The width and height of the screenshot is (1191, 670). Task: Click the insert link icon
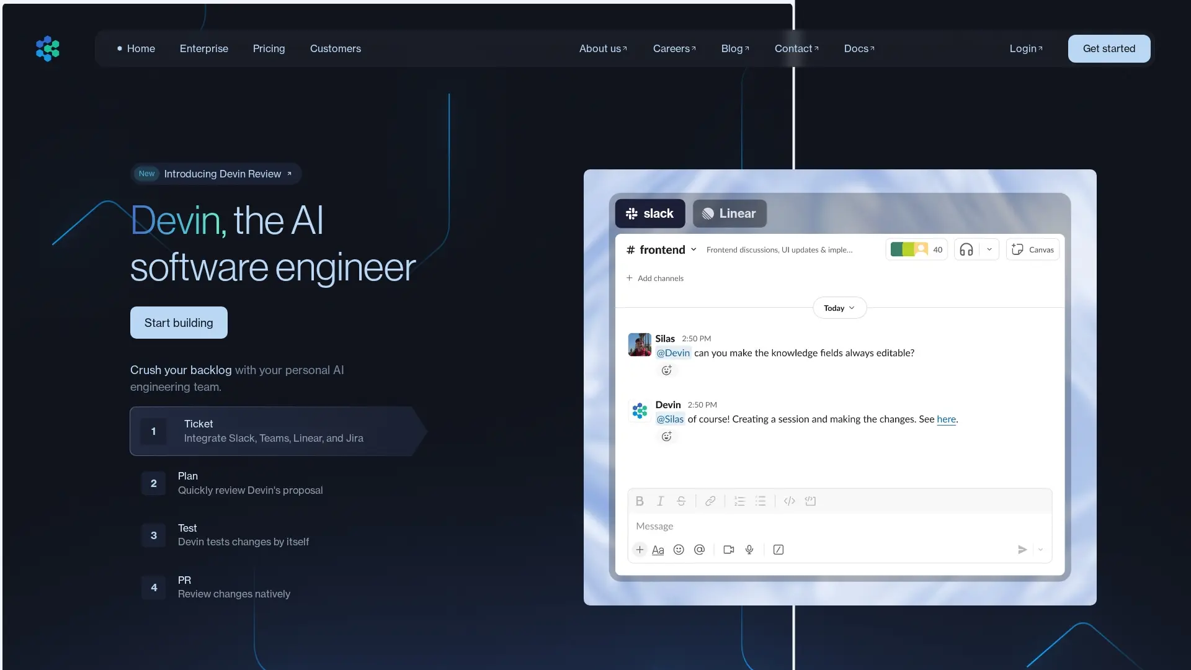click(x=710, y=501)
